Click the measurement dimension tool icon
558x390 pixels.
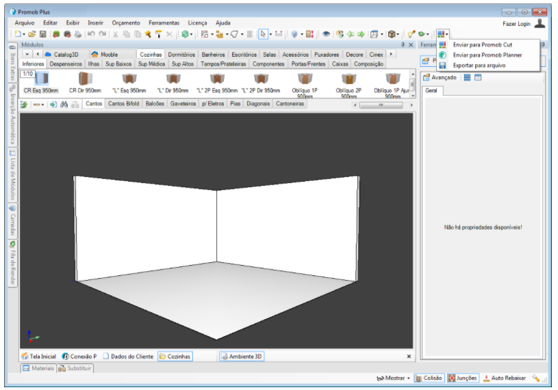(x=279, y=34)
